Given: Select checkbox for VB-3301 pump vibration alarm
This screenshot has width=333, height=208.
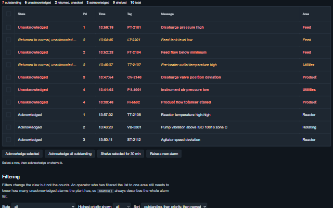Looking at the screenshot, I should click(x=8, y=127).
